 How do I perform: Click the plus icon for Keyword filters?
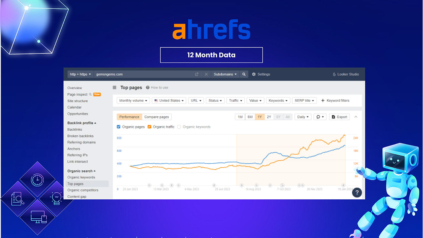[323, 101]
